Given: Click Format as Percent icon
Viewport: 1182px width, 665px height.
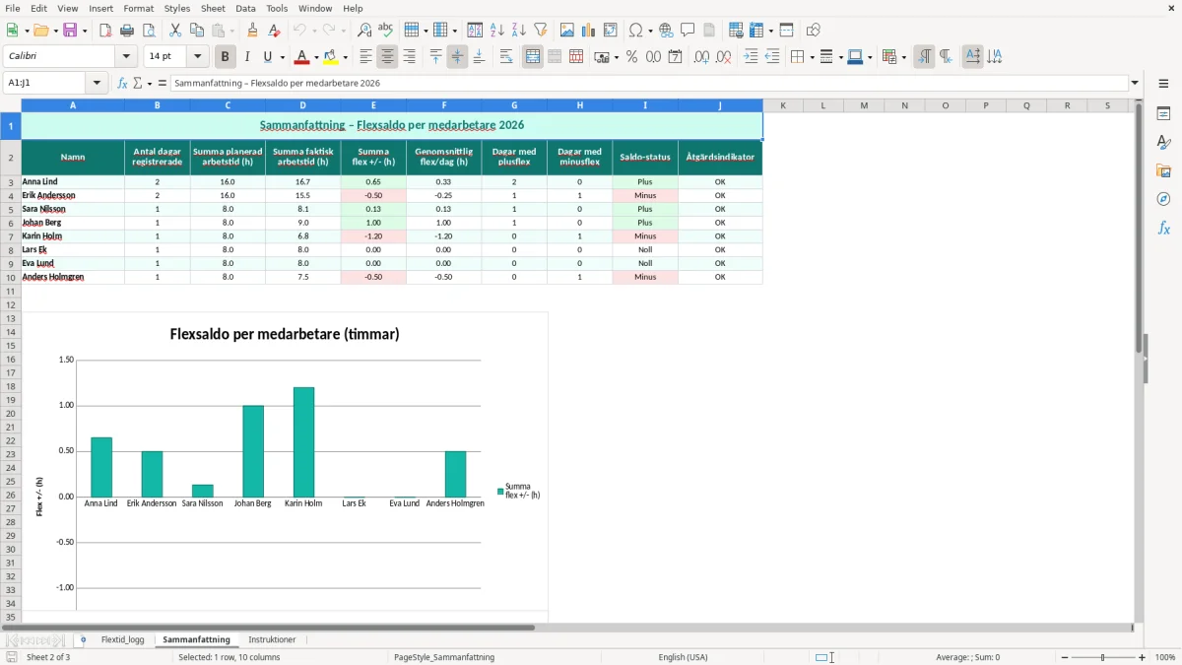Looking at the screenshot, I should tap(631, 57).
